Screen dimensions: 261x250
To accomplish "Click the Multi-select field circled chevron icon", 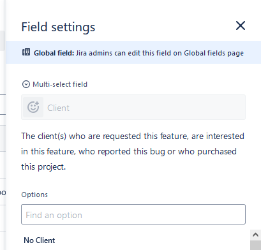I will [26, 84].
